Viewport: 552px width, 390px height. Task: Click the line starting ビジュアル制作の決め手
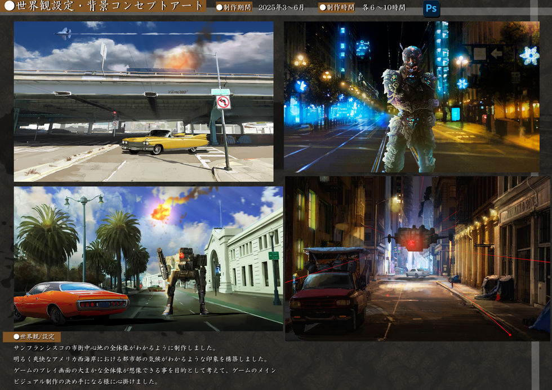(86, 382)
